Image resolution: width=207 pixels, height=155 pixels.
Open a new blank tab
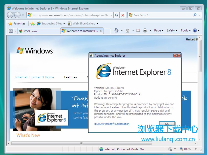(x=107, y=31)
